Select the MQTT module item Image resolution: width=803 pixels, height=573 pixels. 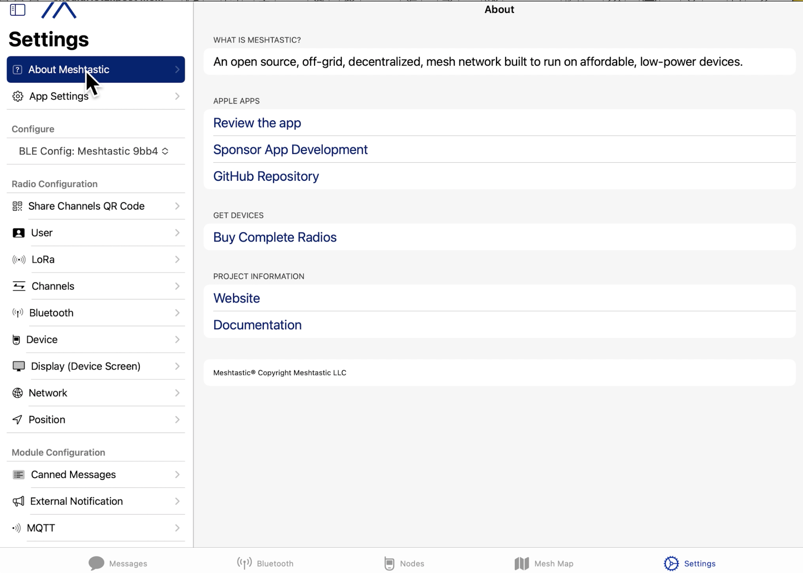pos(96,528)
